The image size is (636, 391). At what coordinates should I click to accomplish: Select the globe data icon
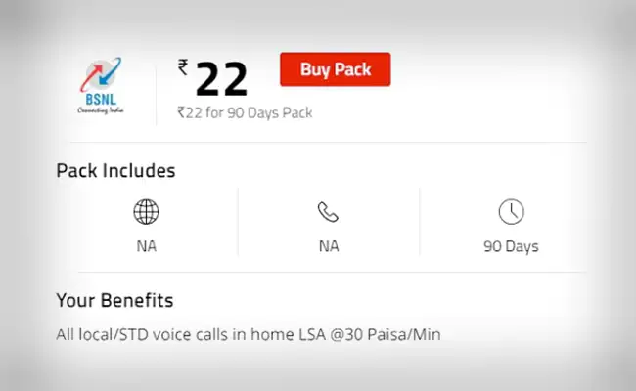pos(146,211)
